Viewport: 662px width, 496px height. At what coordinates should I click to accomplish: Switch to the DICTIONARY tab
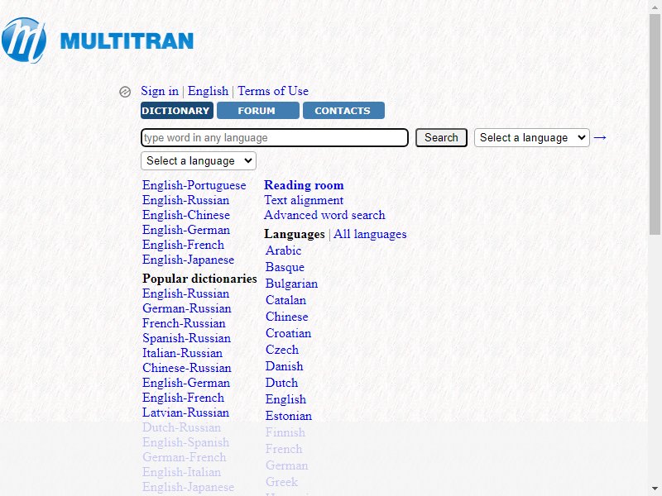(177, 111)
